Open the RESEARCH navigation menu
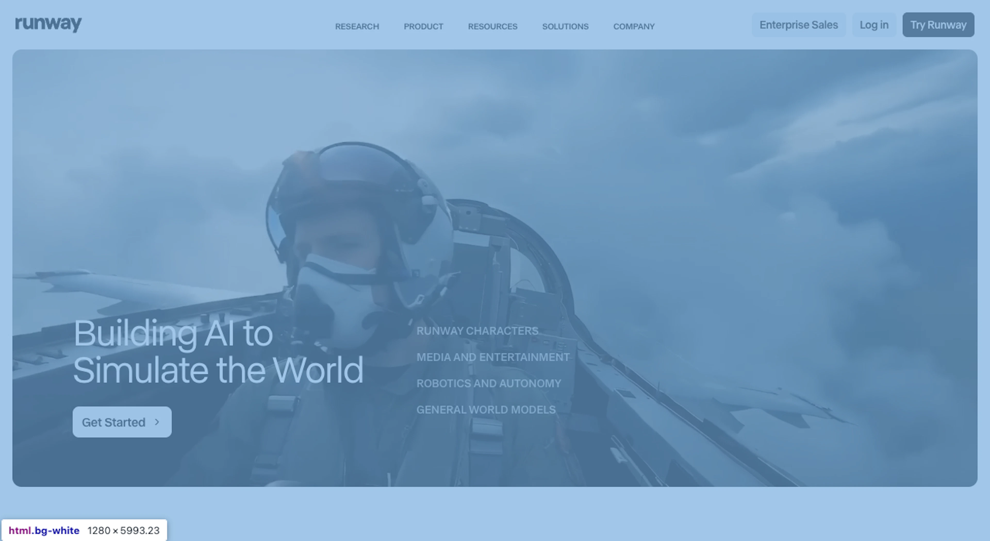The image size is (990, 541). coord(357,26)
